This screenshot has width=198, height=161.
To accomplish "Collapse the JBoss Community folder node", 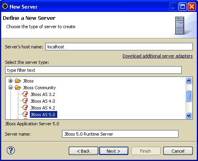I will [x=10, y=87].
